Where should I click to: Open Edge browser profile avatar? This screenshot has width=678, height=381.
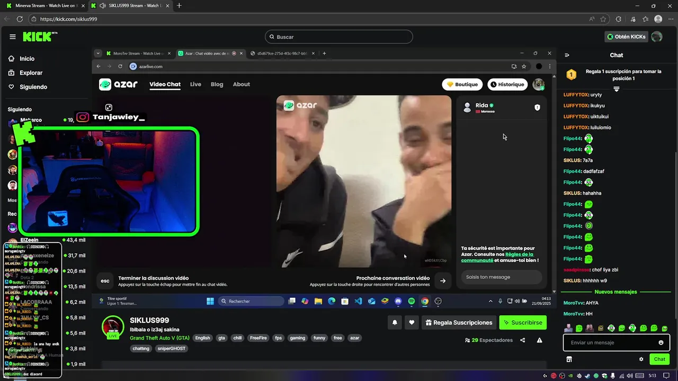pos(658,19)
